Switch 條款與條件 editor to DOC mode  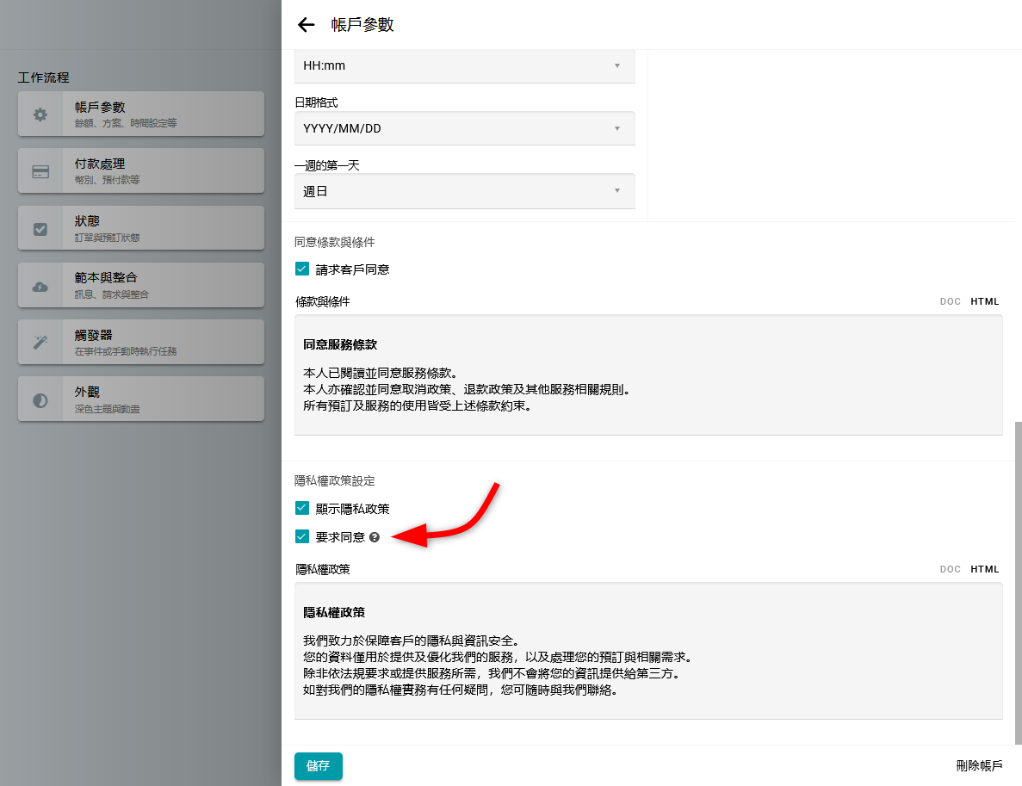pos(950,302)
